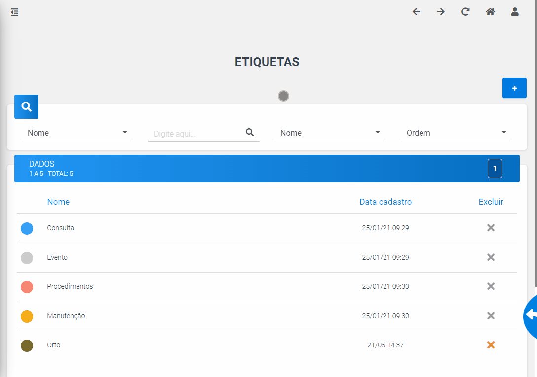Click the date 21/05 14:37

385,345
